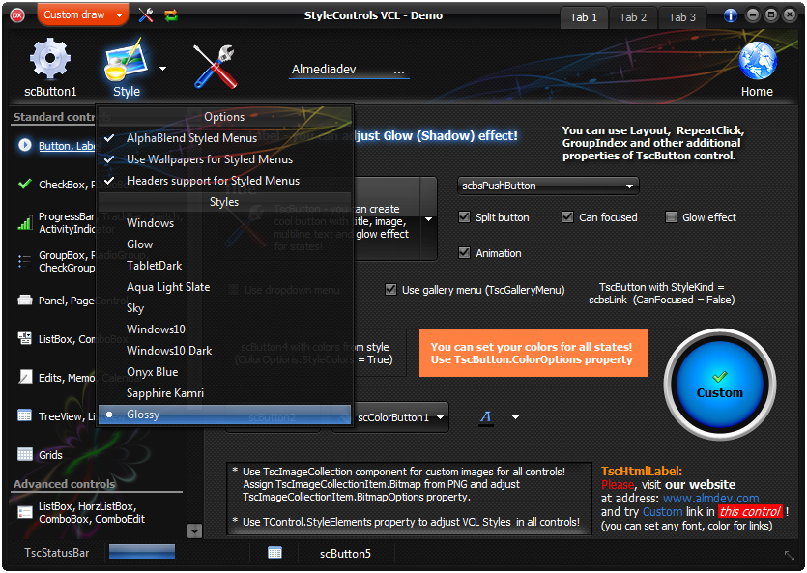This screenshot has width=807, height=573.
Task: Open the split button's dropdown arrow
Action: pyautogui.click(x=428, y=219)
